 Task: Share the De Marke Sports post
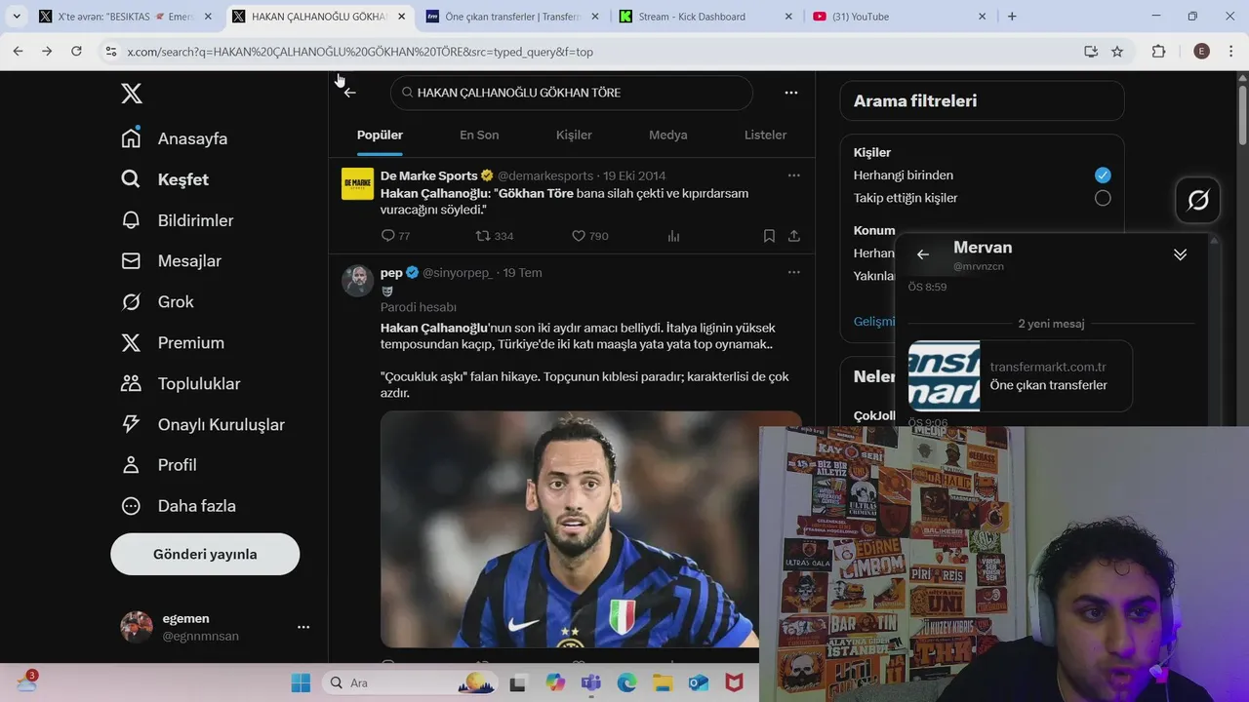(794, 236)
